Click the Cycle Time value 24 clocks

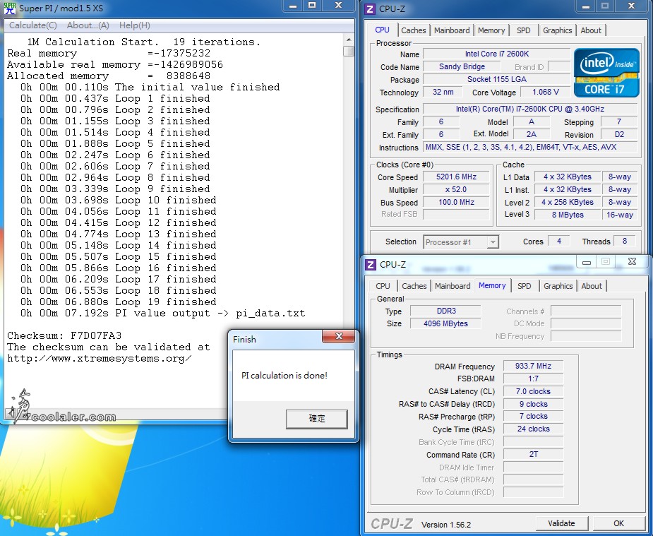[533, 429]
